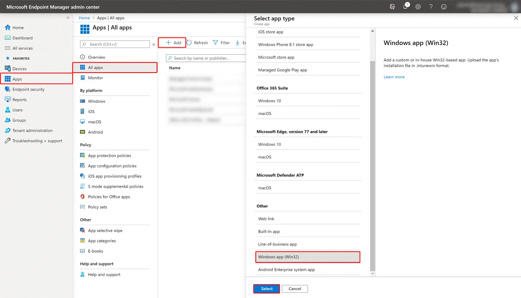Click the All services list icon
The width and height of the screenshot is (521, 298).
click(x=7, y=48)
